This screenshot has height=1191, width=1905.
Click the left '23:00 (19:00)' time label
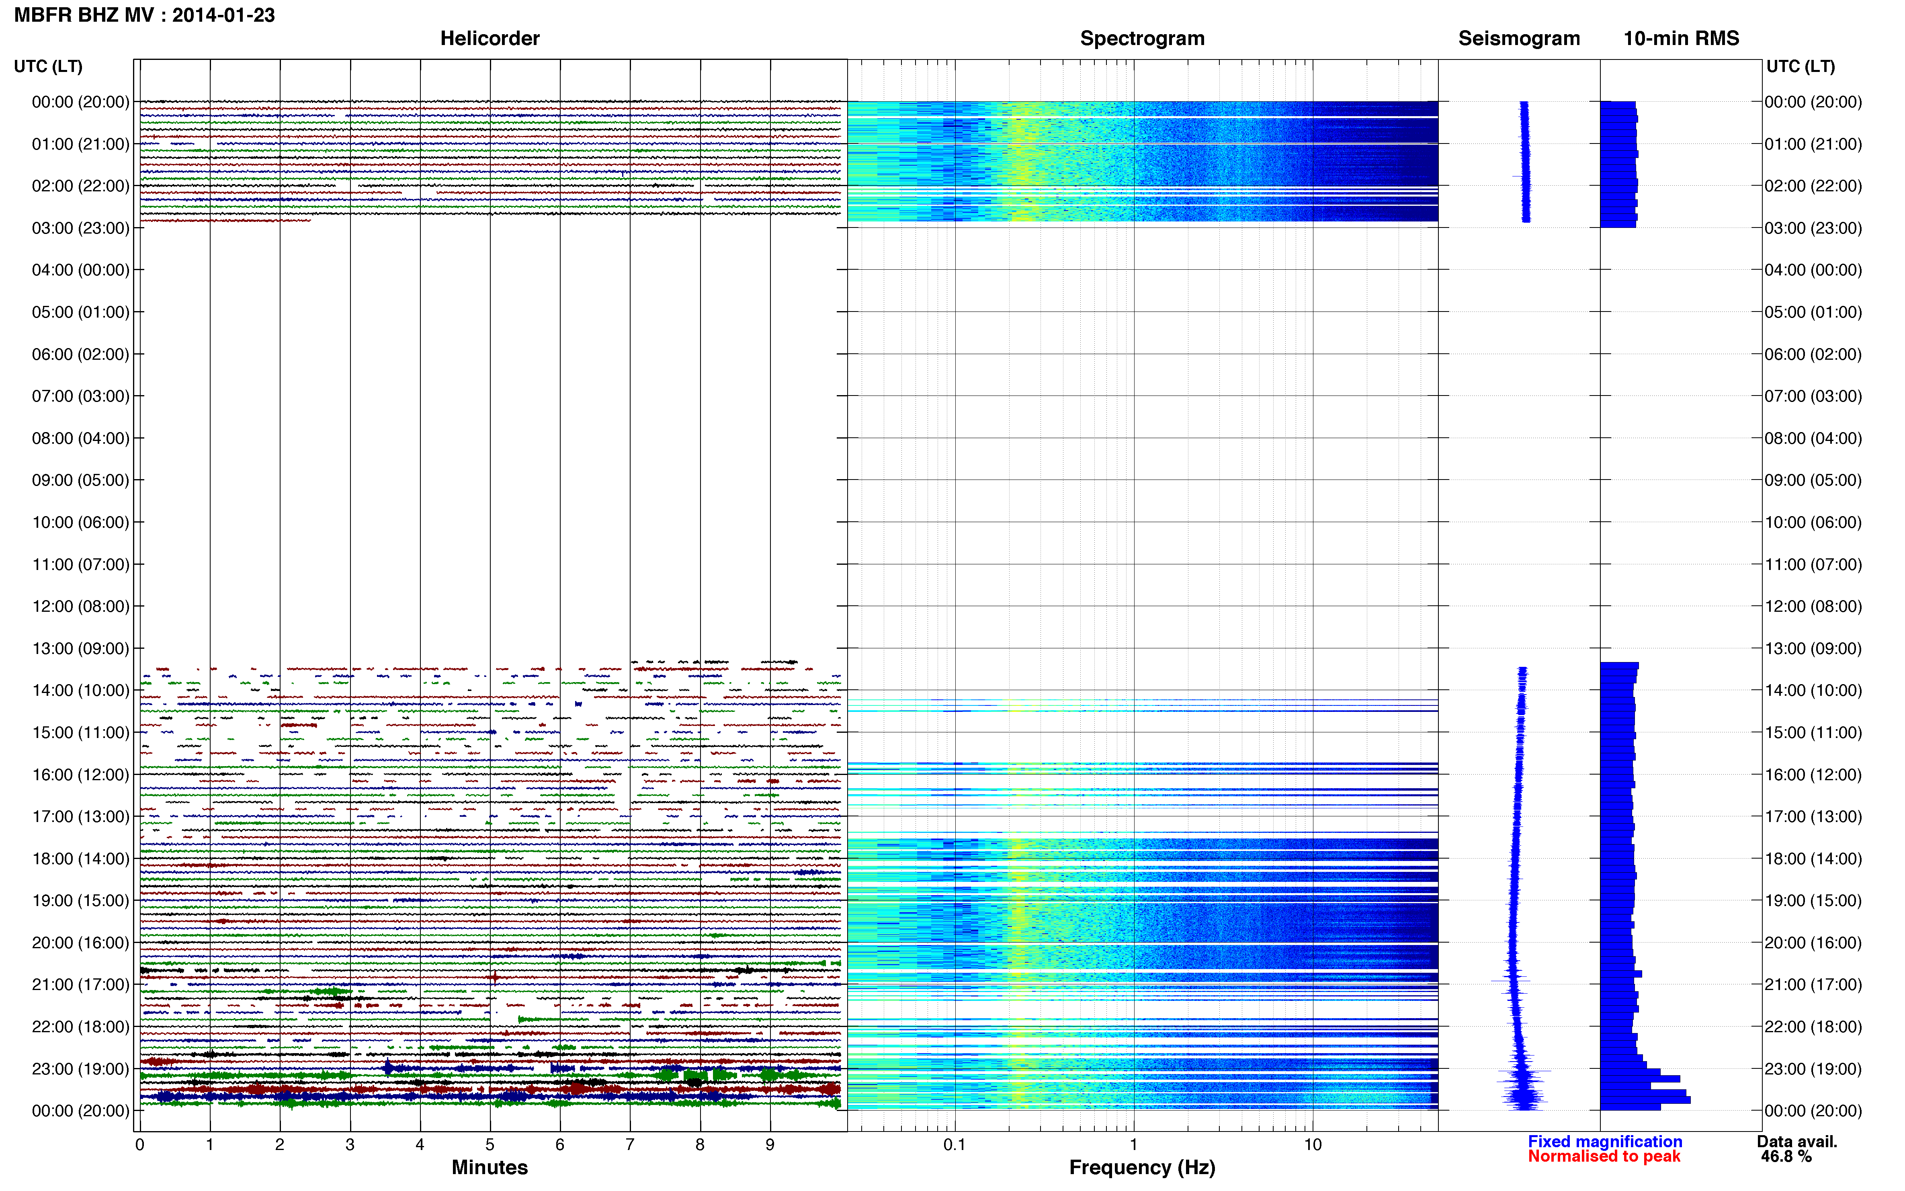click(x=80, y=1069)
